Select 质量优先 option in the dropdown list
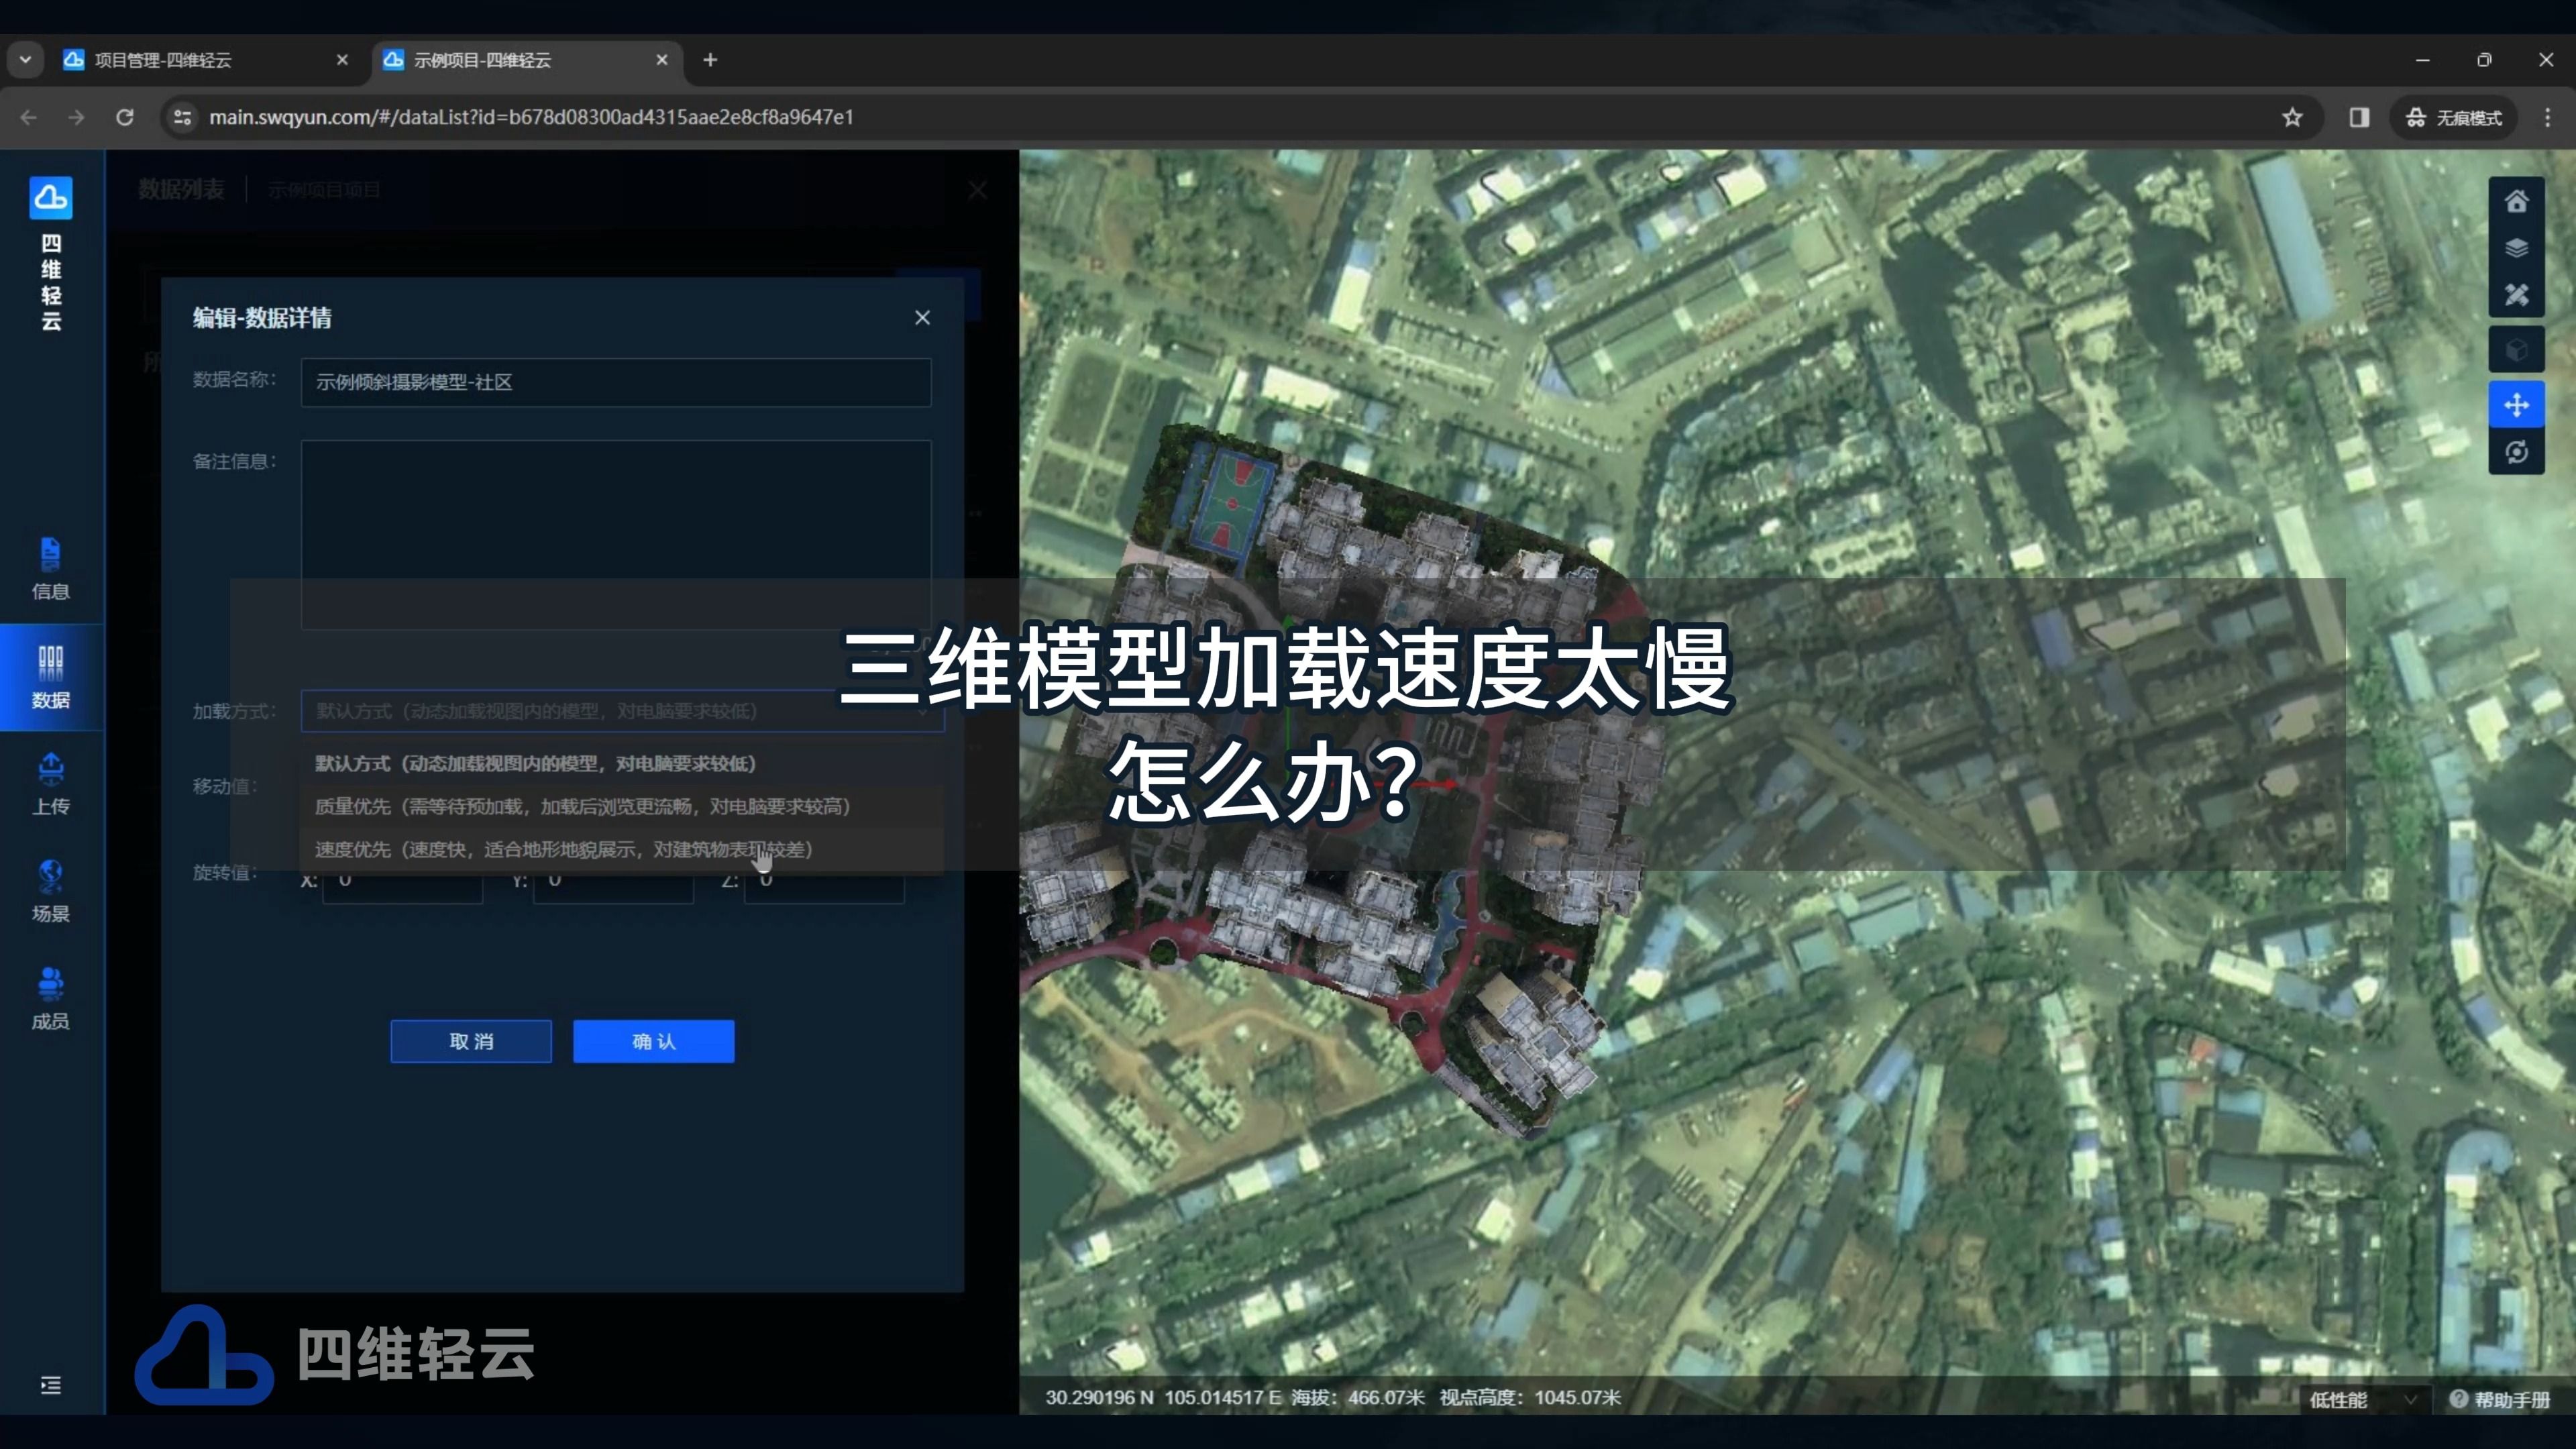 point(582,806)
